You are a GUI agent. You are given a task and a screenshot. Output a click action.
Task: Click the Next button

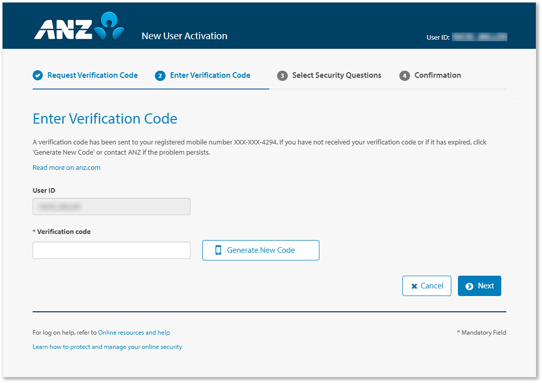coord(479,285)
